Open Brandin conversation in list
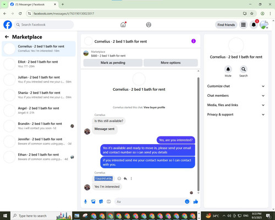Screen dimensions: 275x220 point(38,126)
